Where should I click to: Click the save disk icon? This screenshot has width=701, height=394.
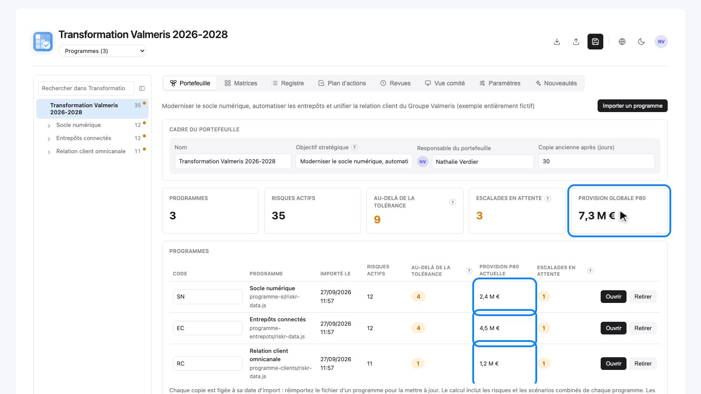pos(595,42)
